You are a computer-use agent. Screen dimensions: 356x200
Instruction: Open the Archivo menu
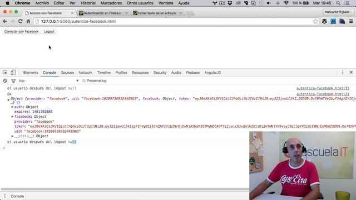[42, 3]
